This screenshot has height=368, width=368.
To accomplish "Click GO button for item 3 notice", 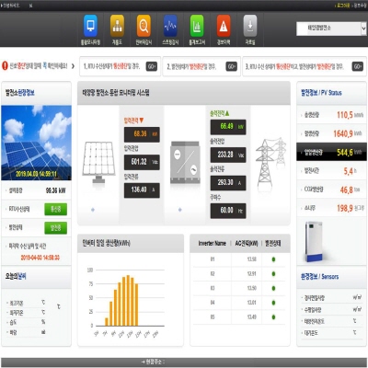I will [x=358, y=66].
